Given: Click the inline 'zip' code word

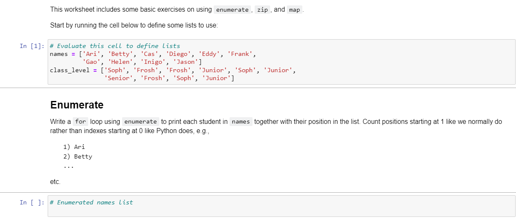Looking at the screenshot, I should pos(263,10).
